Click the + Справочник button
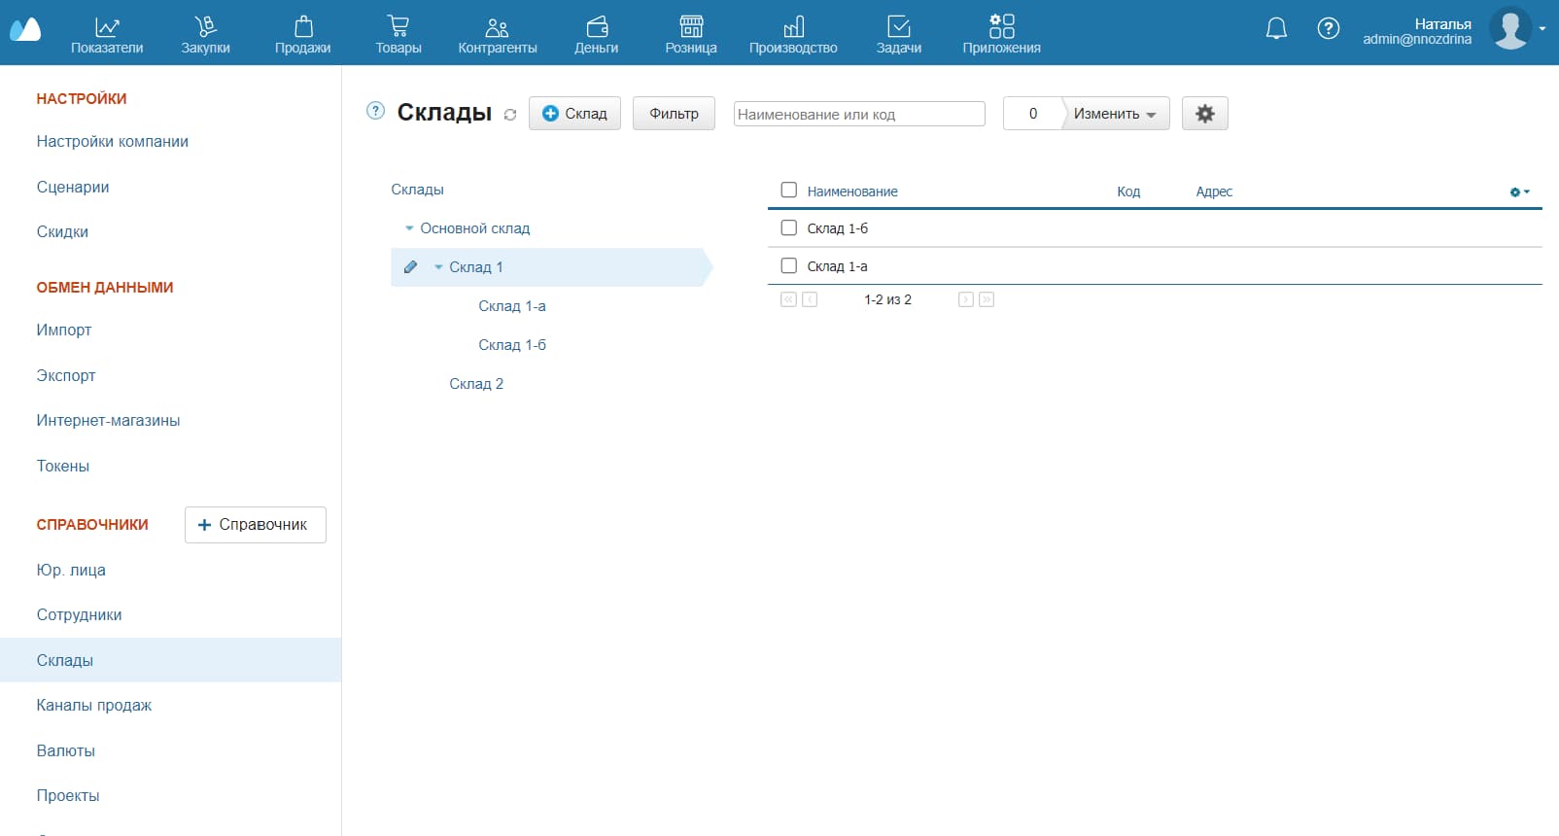1559x836 pixels. coord(255,524)
